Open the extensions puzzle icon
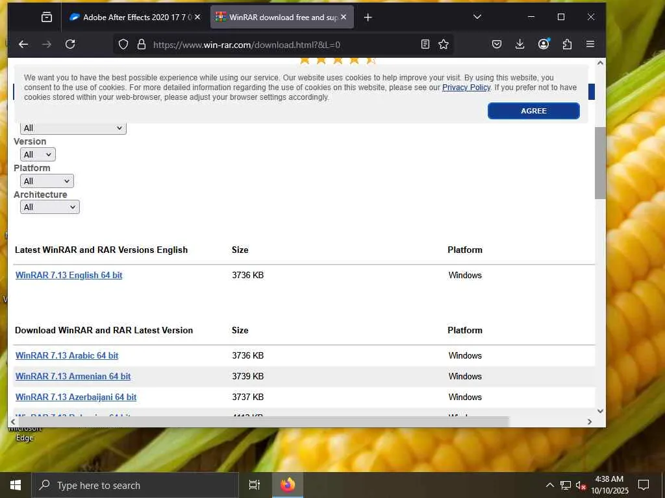Screen dimensions: 665x498 pyautogui.click(x=567, y=44)
